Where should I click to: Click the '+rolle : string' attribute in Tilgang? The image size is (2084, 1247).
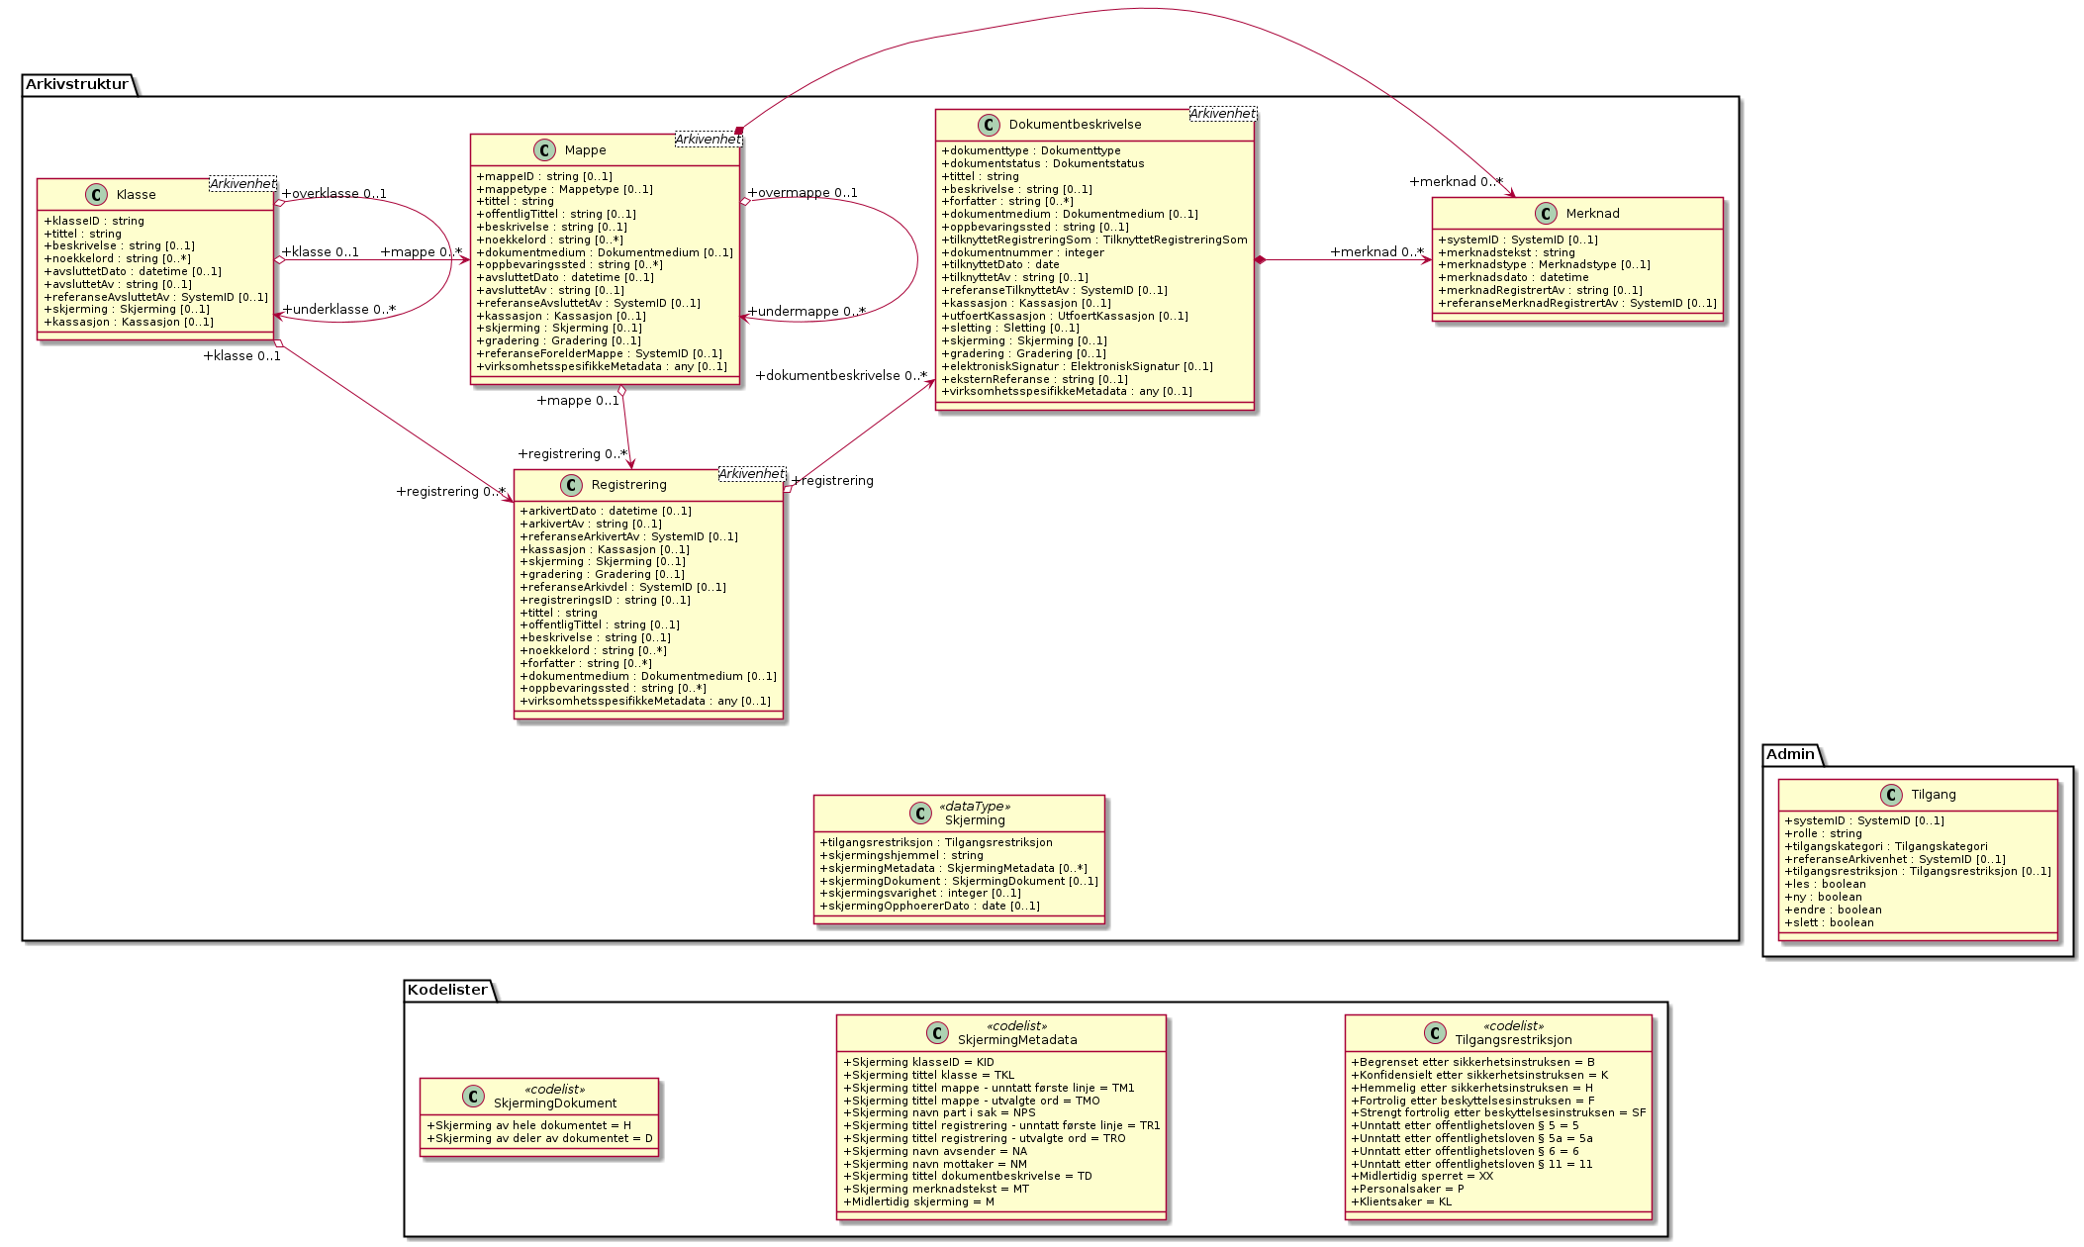[x=1823, y=834]
